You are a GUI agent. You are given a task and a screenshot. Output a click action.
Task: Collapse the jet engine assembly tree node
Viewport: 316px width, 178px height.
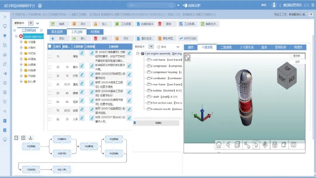click(138, 54)
